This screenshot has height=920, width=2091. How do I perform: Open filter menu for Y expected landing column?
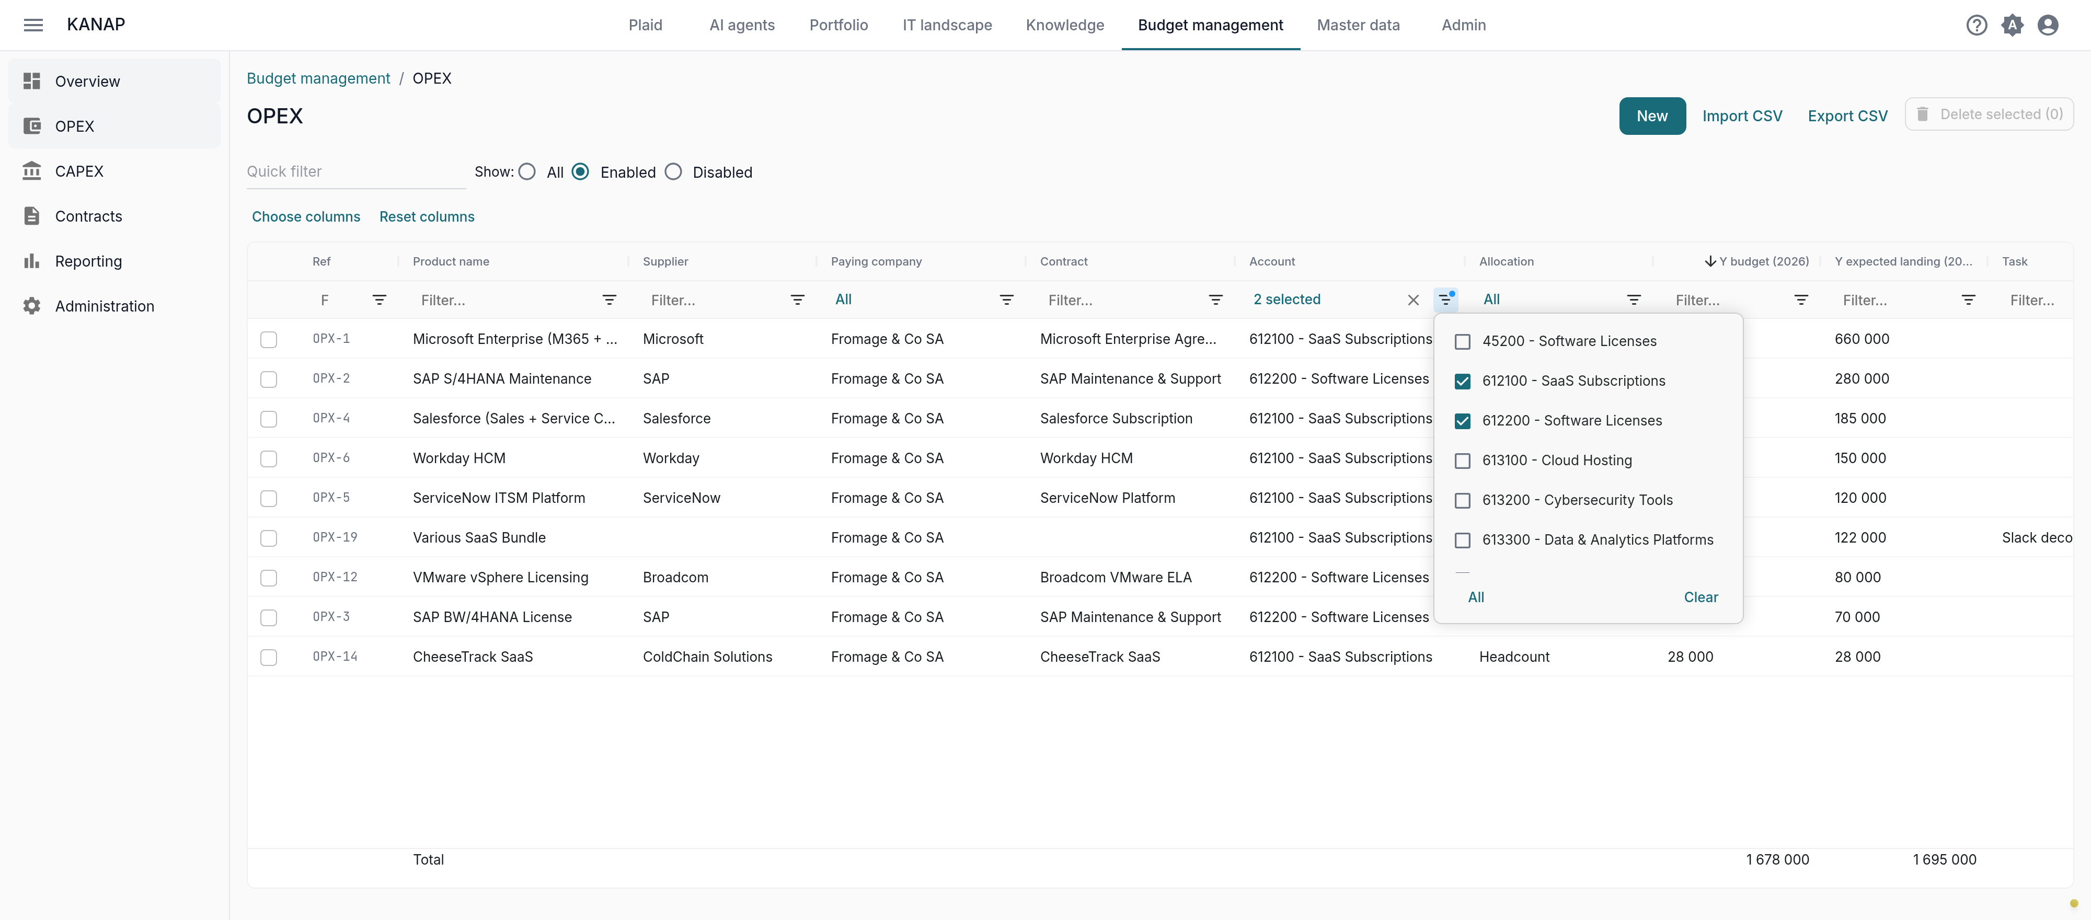tap(1969, 300)
